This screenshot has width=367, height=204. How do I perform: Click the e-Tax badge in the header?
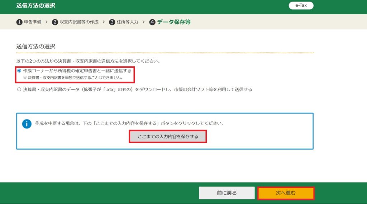[301, 6]
